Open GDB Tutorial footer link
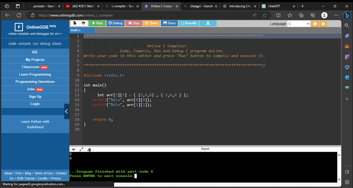 [x=26, y=178]
